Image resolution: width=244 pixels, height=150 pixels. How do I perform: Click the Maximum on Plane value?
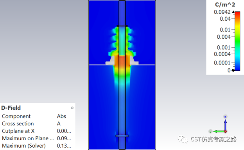click(x=64, y=138)
